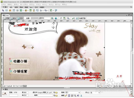The image size is (134, 98).
Task: Click the sharpen icon in edit tools
Action: tap(81, 96)
